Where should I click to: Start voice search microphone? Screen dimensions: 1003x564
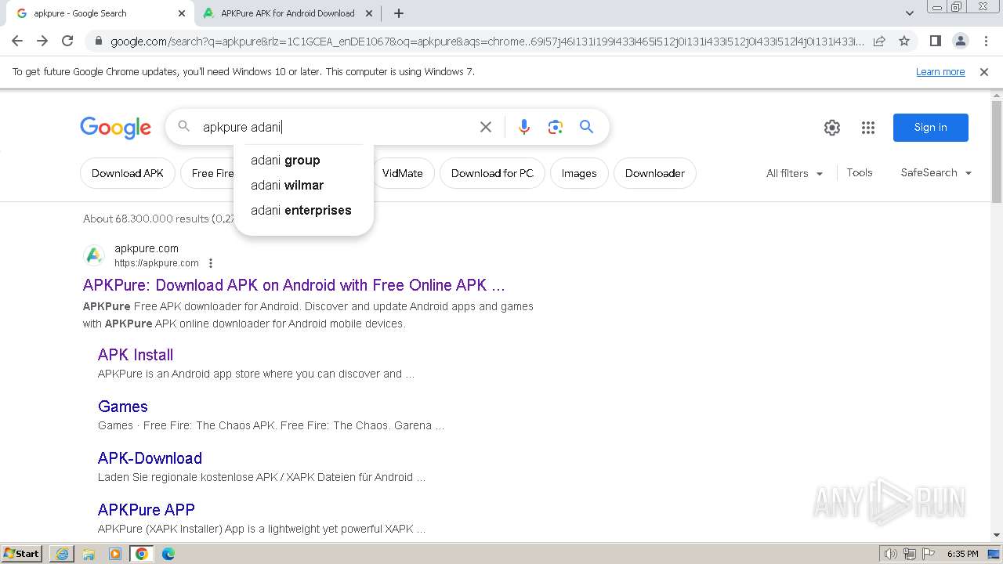(x=524, y=127)
